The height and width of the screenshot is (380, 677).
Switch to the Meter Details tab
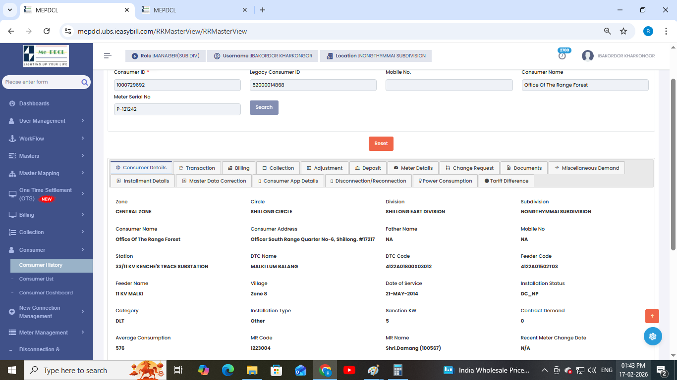pos(413,168)
